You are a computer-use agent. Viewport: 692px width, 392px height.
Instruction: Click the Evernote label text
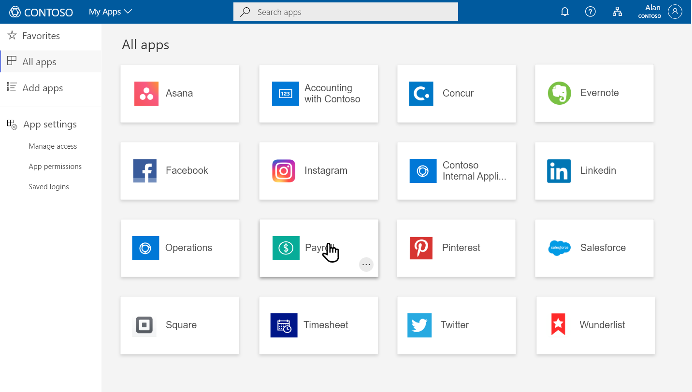click(x=599, y=93)
